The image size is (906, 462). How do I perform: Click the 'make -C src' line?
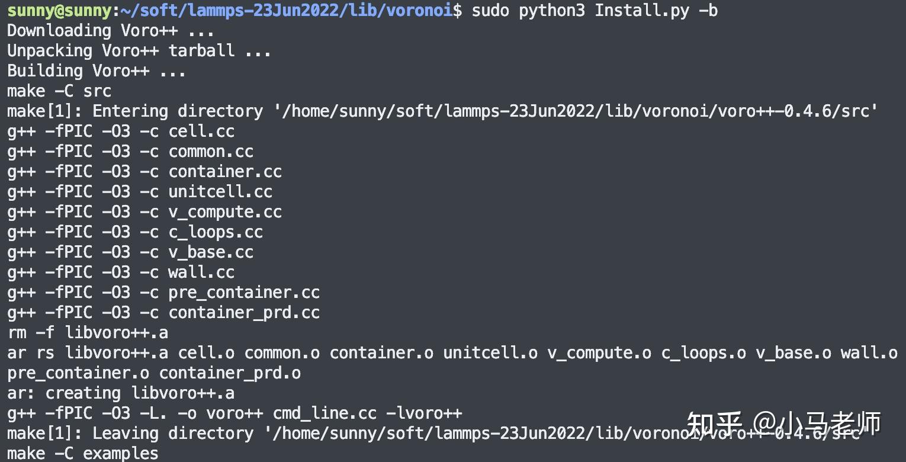(59, 91)
